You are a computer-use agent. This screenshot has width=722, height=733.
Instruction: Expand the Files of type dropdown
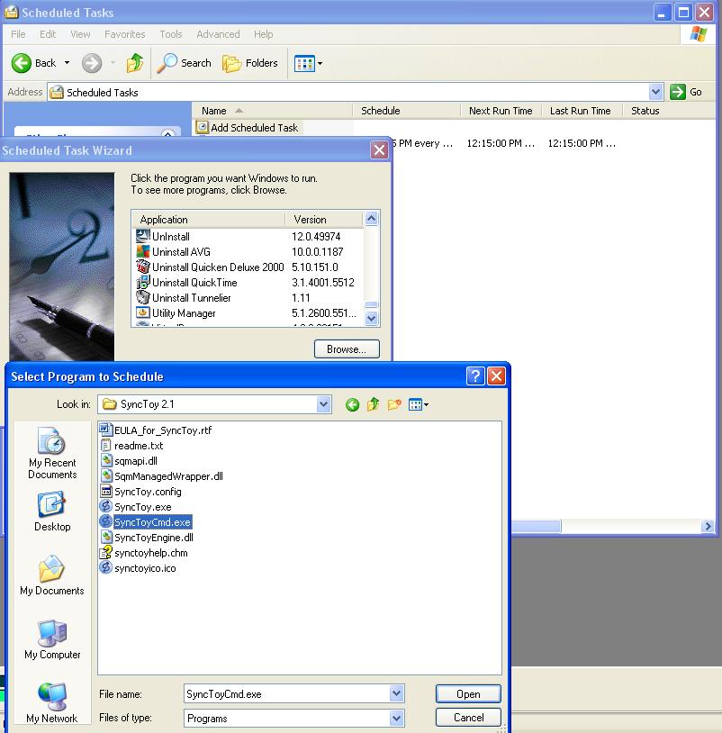point(397,718)
